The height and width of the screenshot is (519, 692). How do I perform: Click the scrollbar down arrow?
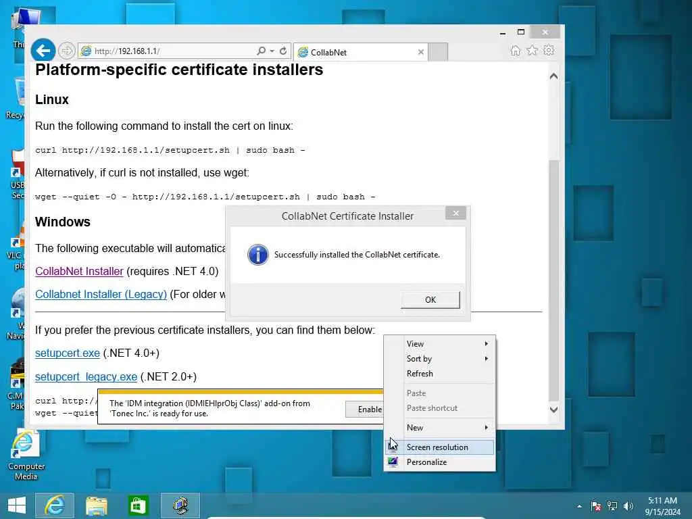coord(554,410)
